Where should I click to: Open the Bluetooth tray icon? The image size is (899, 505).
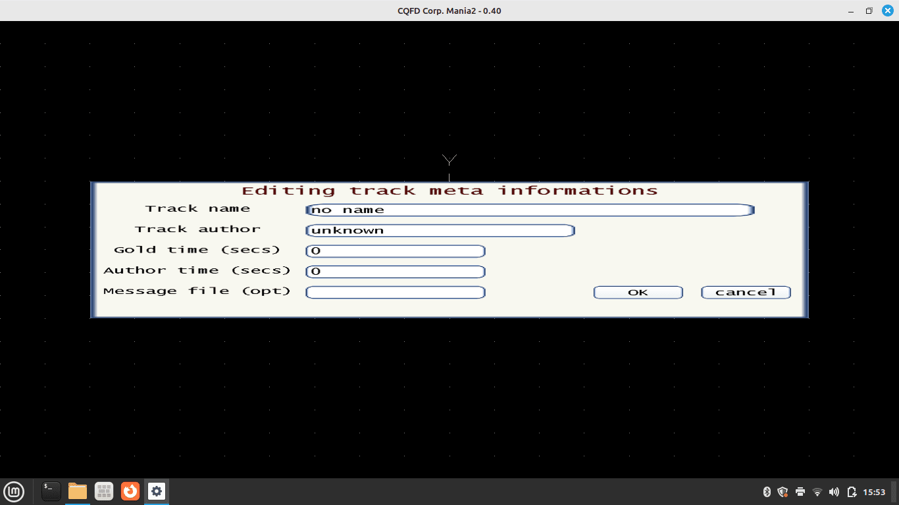(766, 492)
